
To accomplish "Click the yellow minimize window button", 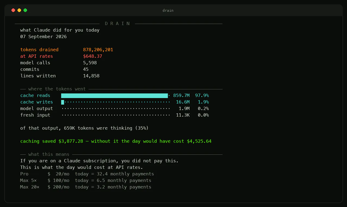I will click(x=19, y=10).
